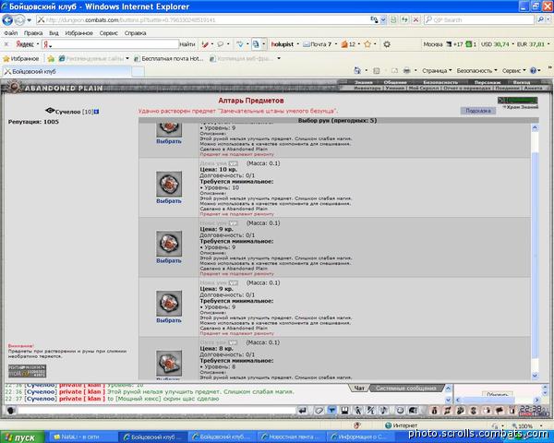Viewport: 554px width, 443px height.
Task: Click the rune image priced 8 кр.
Action: pos(169,363)
